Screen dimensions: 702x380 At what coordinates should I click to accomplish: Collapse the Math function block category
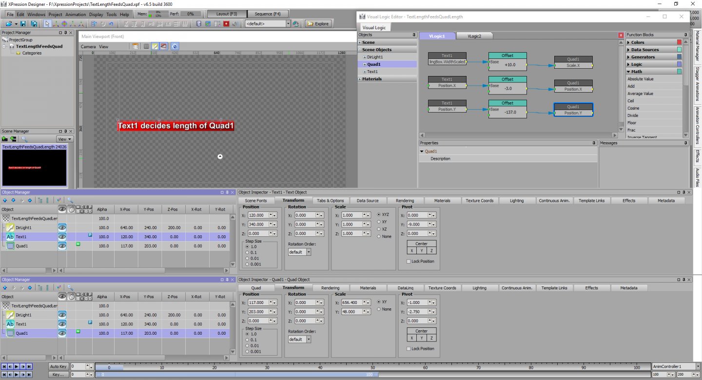(628, 72)
